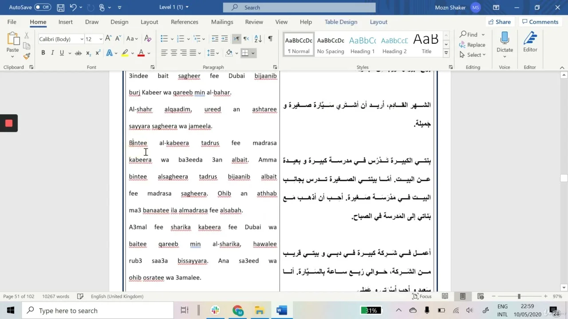Image resolution: width=568 pixels, height=319 pixels.
Task: Expand the Styles gallery more arrow
Action: 446,53
